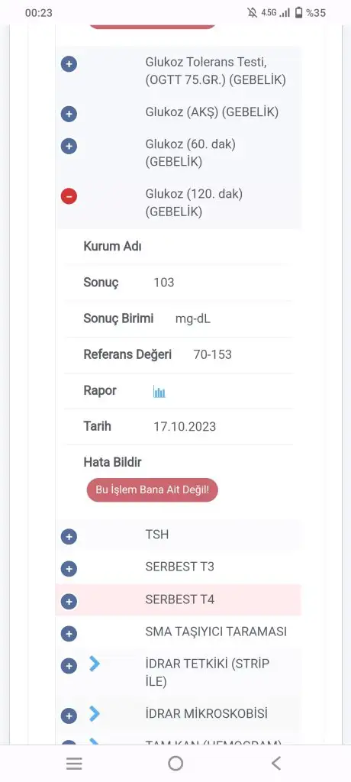
Task: Tap the muted notification bell icon
Action: point(253,12)
